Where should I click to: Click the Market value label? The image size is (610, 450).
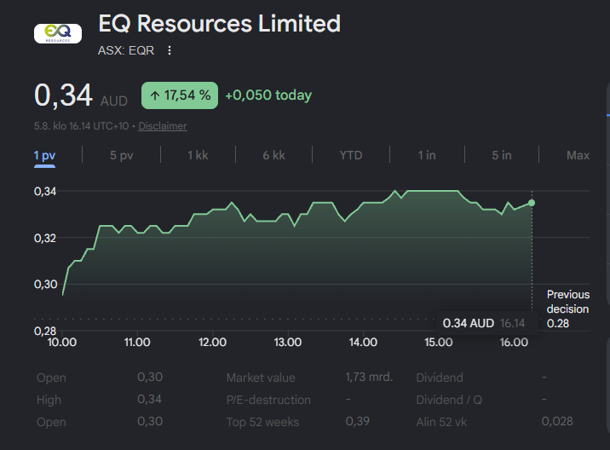pos(261,378)
